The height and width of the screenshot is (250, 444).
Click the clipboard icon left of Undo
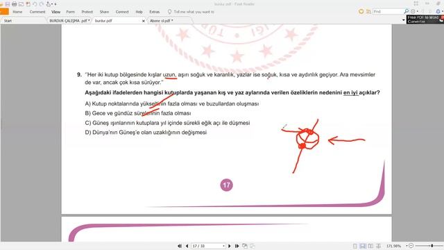[x=28, y=4]
